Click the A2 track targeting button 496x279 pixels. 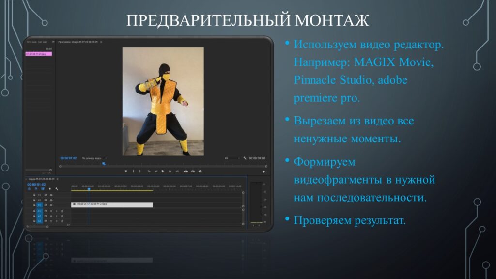(40, 216)
